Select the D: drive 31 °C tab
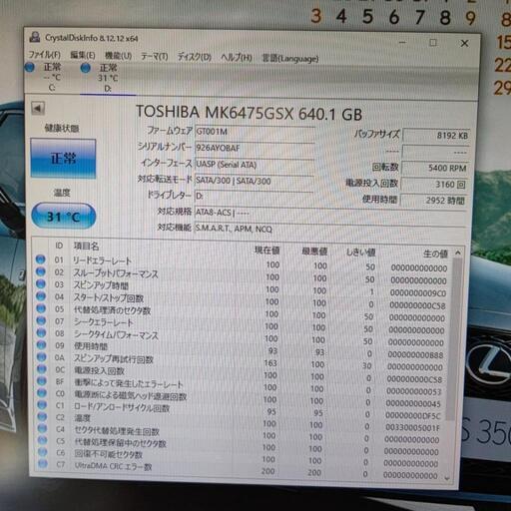Viewport: 511px width, 511px height. (107, 79)
